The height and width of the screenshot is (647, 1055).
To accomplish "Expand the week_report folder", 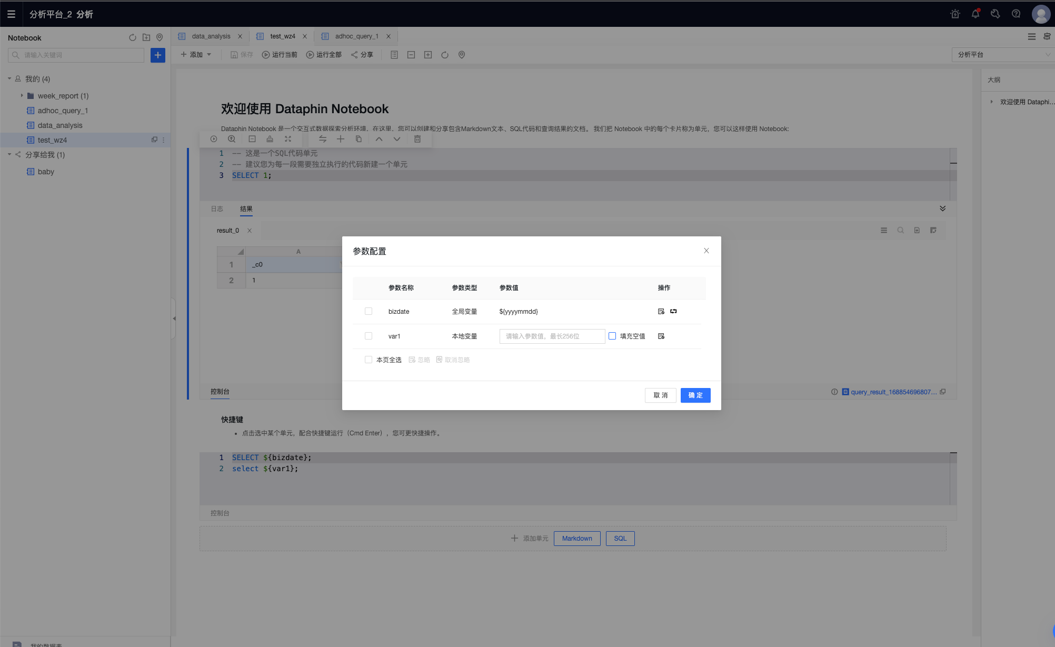I will 22,95.
